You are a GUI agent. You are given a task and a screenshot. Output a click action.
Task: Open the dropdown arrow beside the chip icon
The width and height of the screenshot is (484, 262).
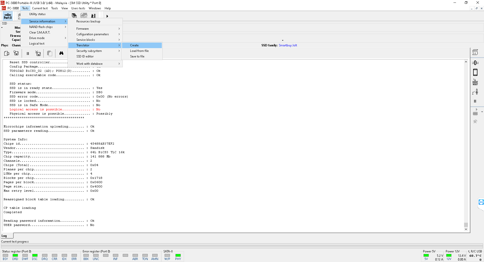click(482, 112)
